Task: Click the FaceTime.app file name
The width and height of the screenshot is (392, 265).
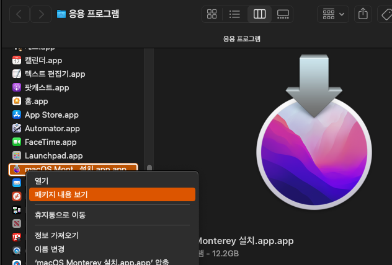Action: [x=50, y=142]
